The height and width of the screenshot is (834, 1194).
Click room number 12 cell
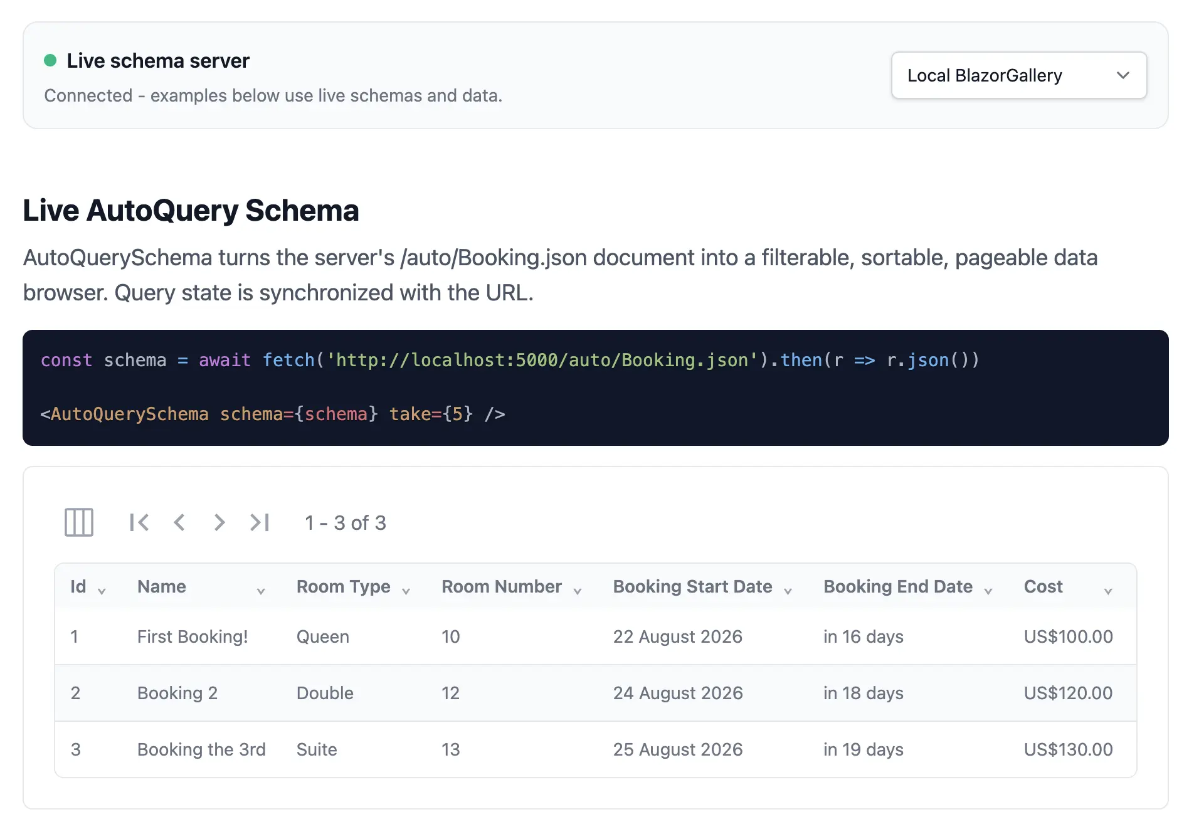click(x=451, y=693)
